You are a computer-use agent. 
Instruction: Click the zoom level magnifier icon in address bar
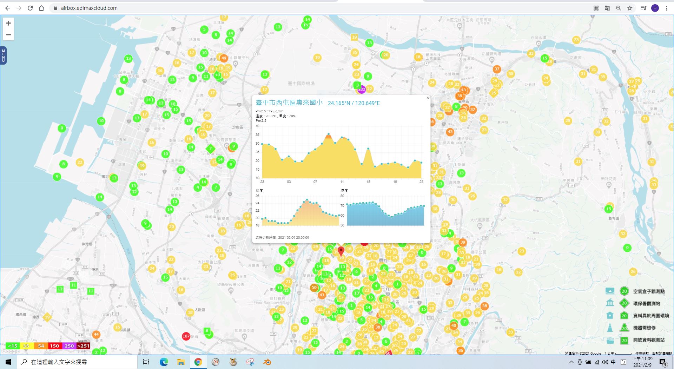click(x=619, y=8)
